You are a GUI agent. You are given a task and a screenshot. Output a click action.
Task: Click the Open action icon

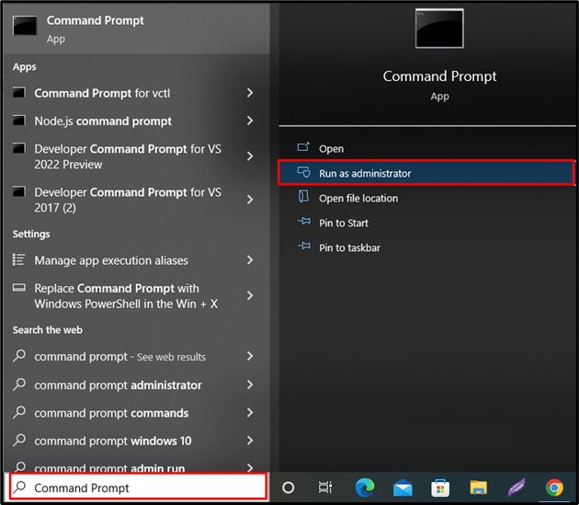[303, 147]
